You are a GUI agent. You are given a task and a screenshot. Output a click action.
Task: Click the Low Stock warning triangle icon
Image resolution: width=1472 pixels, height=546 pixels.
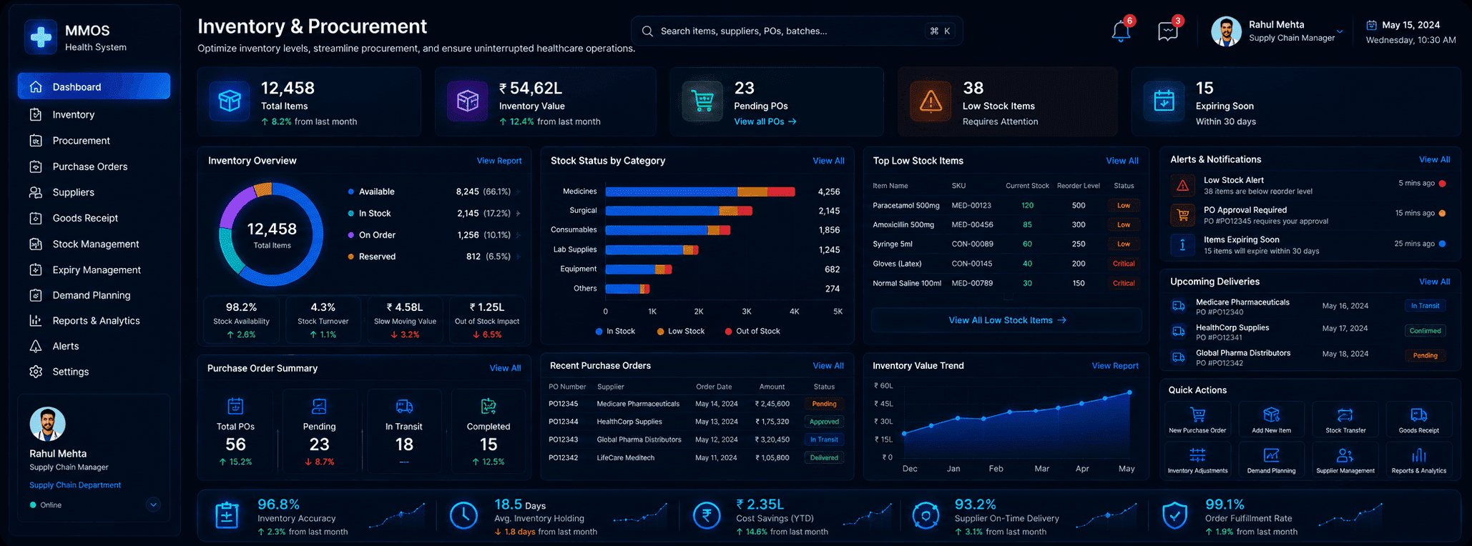[931, 101]
